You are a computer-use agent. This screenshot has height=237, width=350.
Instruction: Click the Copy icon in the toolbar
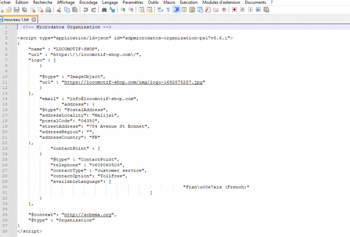pos(67,10)
